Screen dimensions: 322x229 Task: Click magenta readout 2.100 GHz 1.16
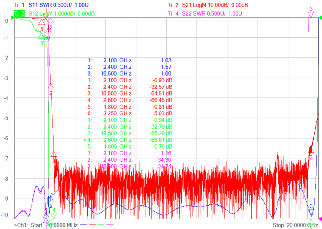[129, 153]
